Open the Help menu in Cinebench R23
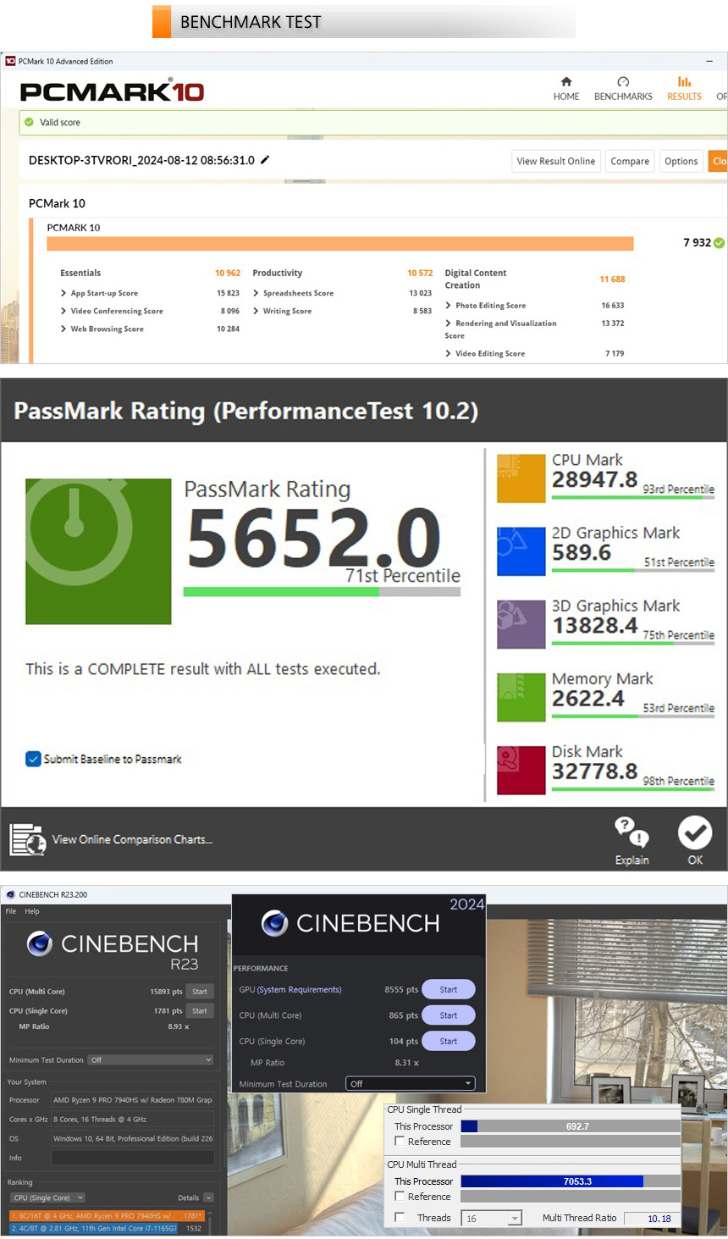The image size is (728, 1239). click(32, 911)
